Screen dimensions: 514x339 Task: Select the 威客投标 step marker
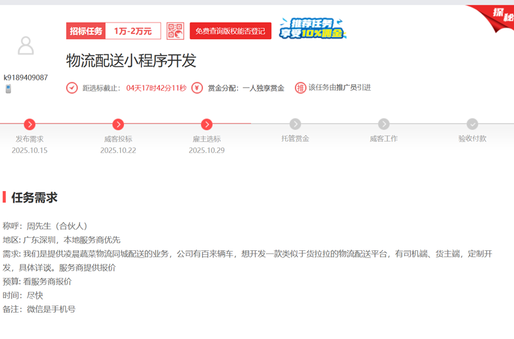click(x=118, y=124)
